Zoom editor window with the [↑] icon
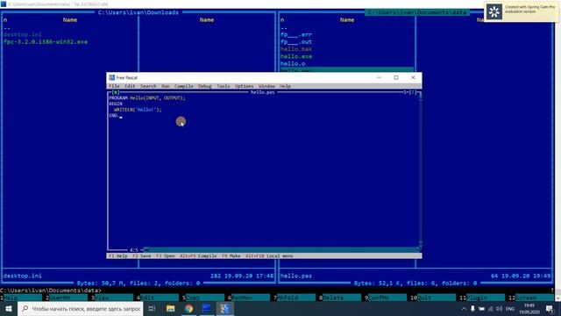Screen dimensions: 561x316 click(x=413, y=92)
